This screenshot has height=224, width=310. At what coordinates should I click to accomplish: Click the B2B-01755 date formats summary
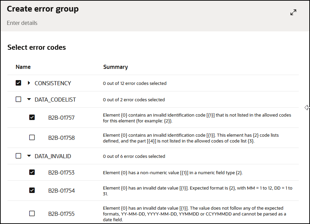click(x=194, y=214)
